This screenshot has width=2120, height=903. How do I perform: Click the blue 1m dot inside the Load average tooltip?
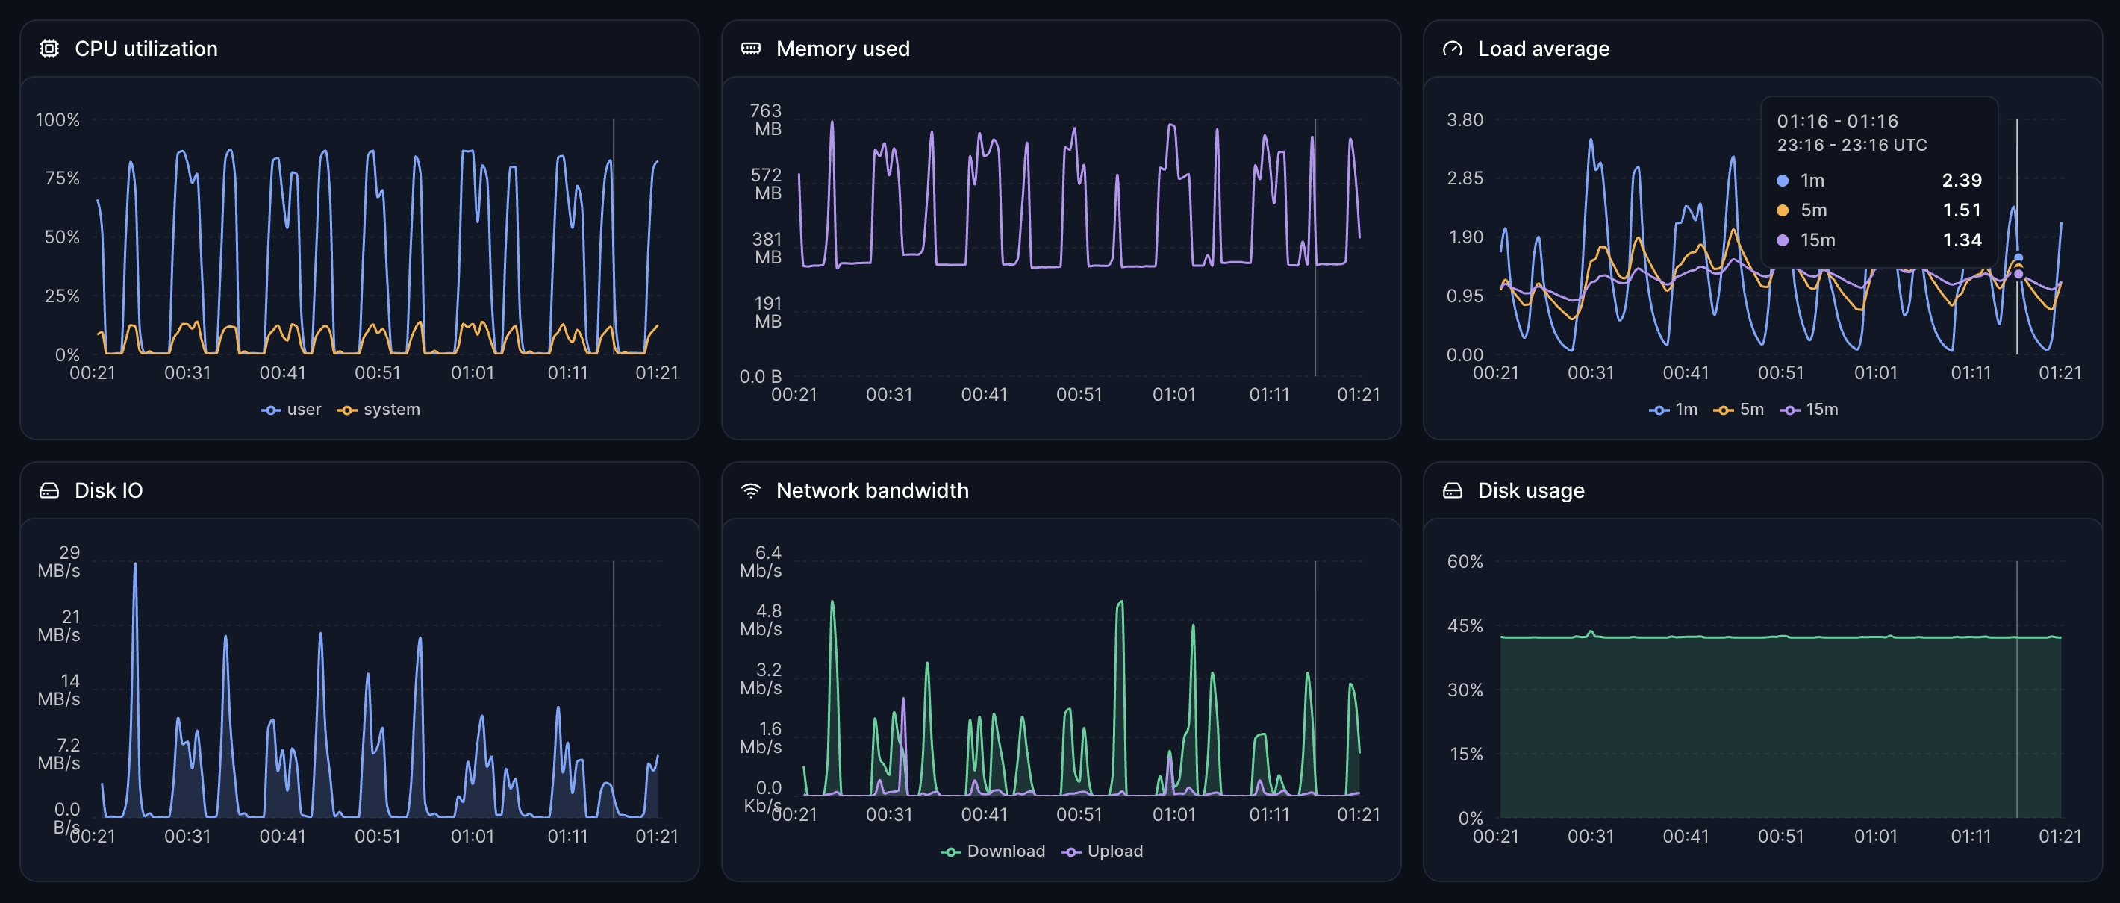1782,180
